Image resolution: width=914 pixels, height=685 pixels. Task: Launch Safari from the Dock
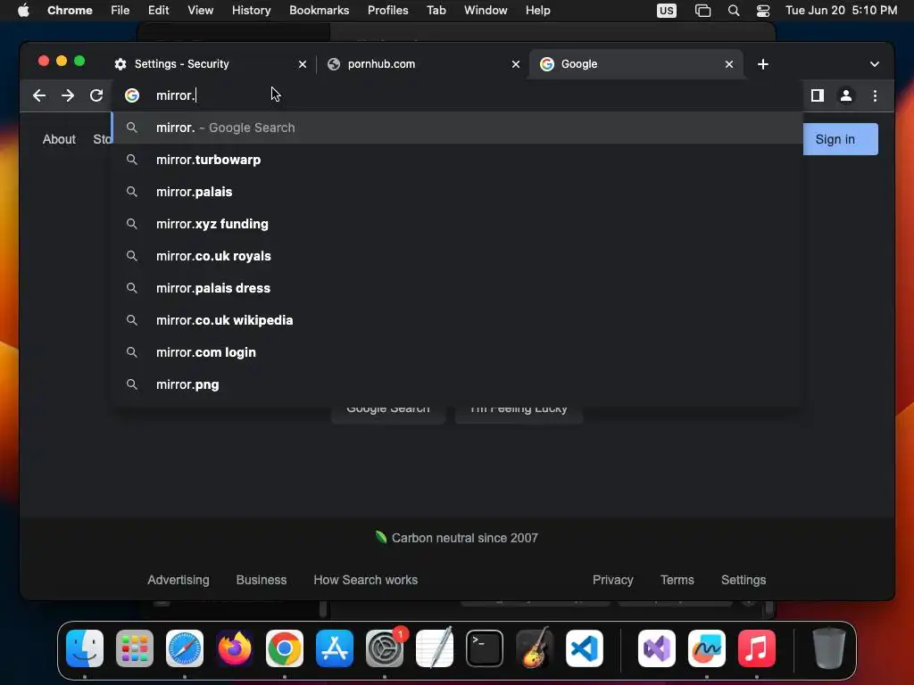[x=185, y=648]
